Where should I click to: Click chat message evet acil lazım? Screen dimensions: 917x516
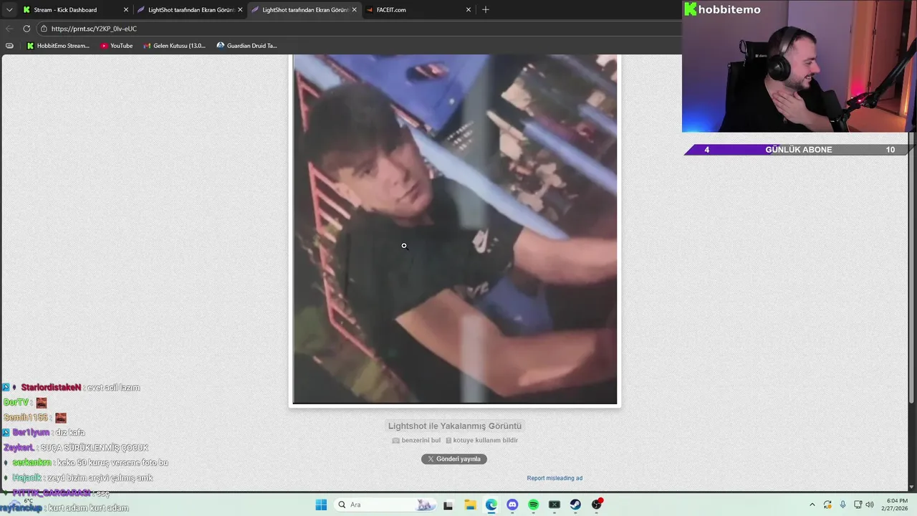(113, 388)
